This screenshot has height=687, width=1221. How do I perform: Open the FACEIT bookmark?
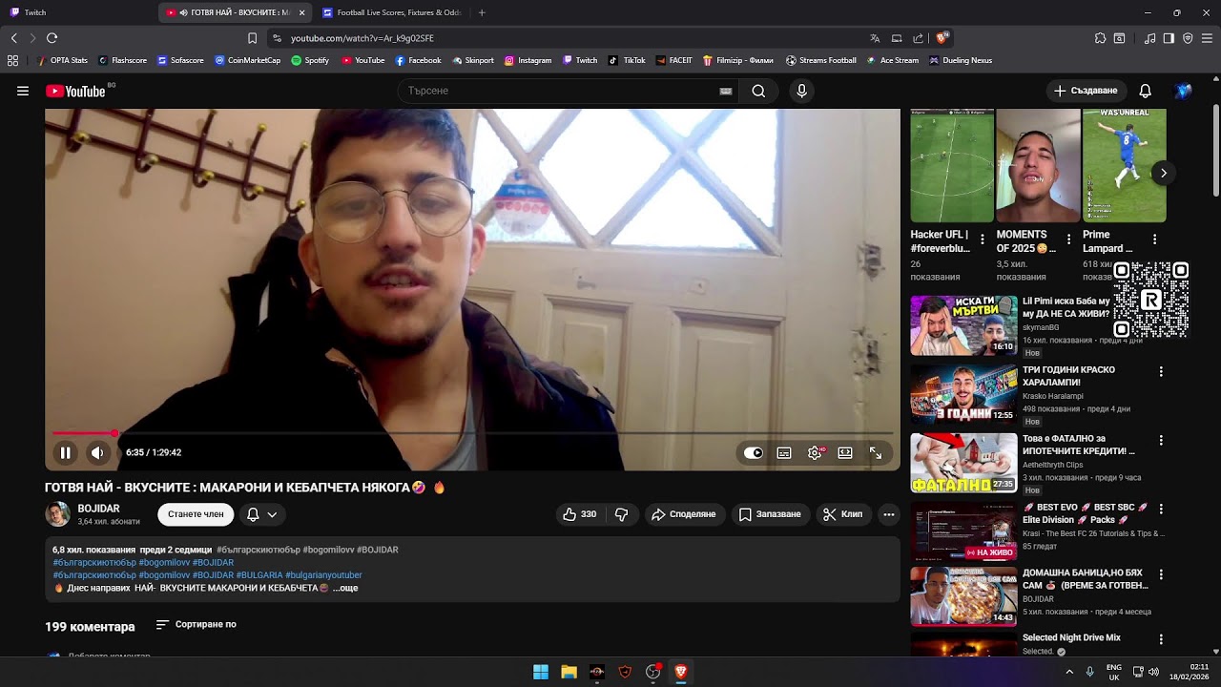(674, 60)
